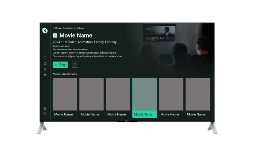The height and width of the screenshot is (161, 255).
Task: Click the breadcrumb chevron arrow
Action: tap(53, 28)
